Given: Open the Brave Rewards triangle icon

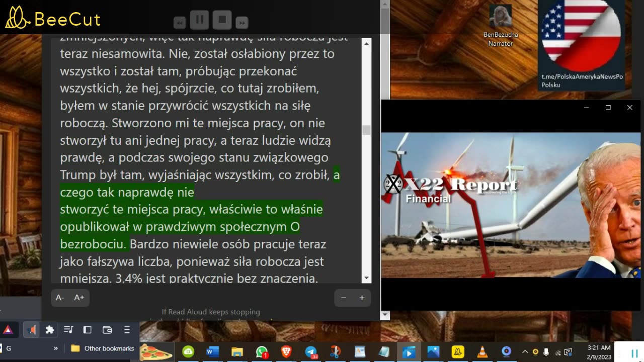Looking at the screenshot, I should click(x=8, y=330).
